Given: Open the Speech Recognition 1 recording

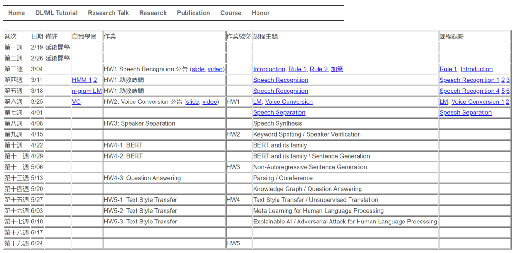Looking at the screenshot, I should (469, 80).
